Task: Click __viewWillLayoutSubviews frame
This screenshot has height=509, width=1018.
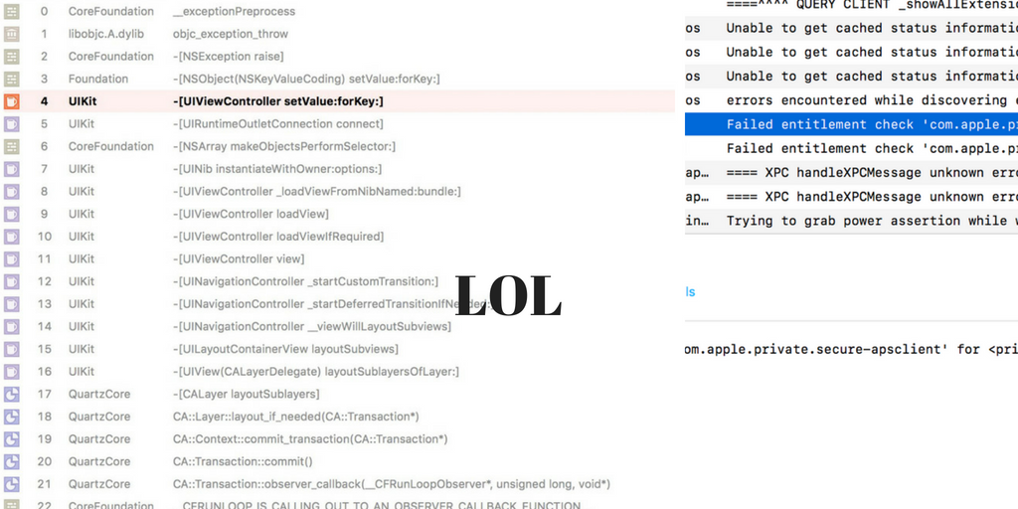Action: pyautogui.click(x=311, y=326)
